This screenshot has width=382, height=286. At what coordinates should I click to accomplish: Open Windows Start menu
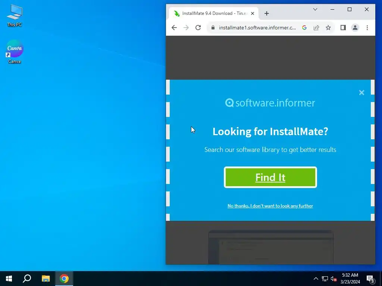9,279
